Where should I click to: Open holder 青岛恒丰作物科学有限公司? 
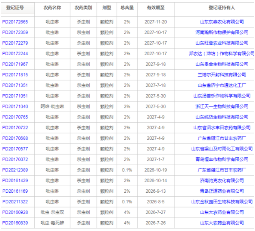point(222,159)
